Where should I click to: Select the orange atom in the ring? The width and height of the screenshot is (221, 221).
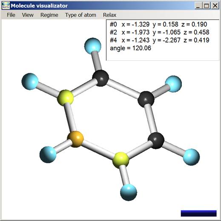pyautogui.click(x=75, y=139)
